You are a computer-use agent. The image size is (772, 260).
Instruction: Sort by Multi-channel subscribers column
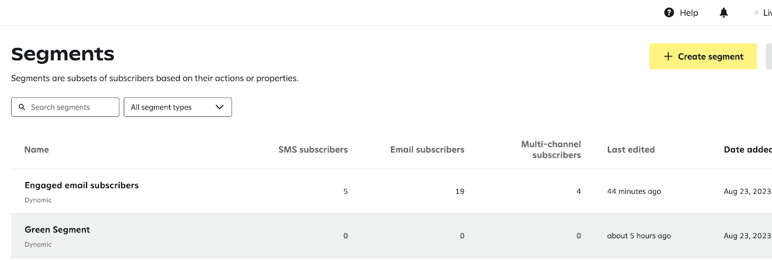[x=551, y=149]
